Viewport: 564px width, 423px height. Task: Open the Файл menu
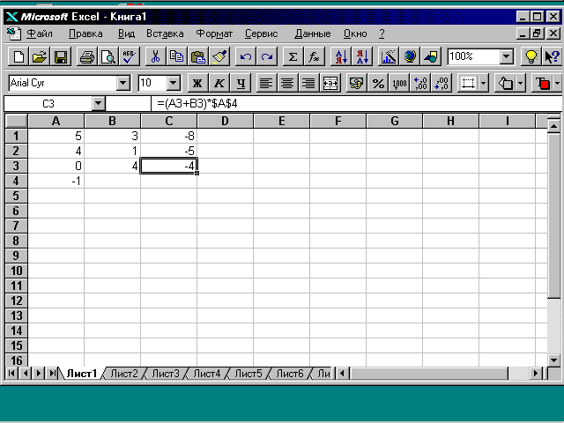[40, 33]
